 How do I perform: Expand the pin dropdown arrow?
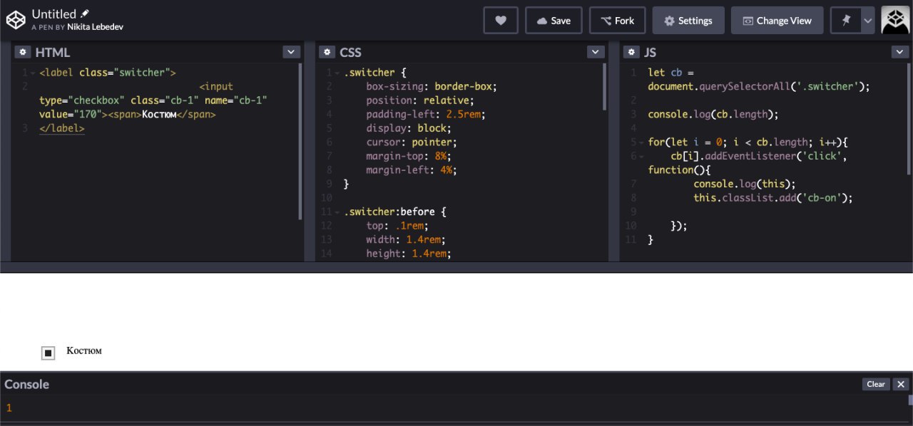point(868,21)
